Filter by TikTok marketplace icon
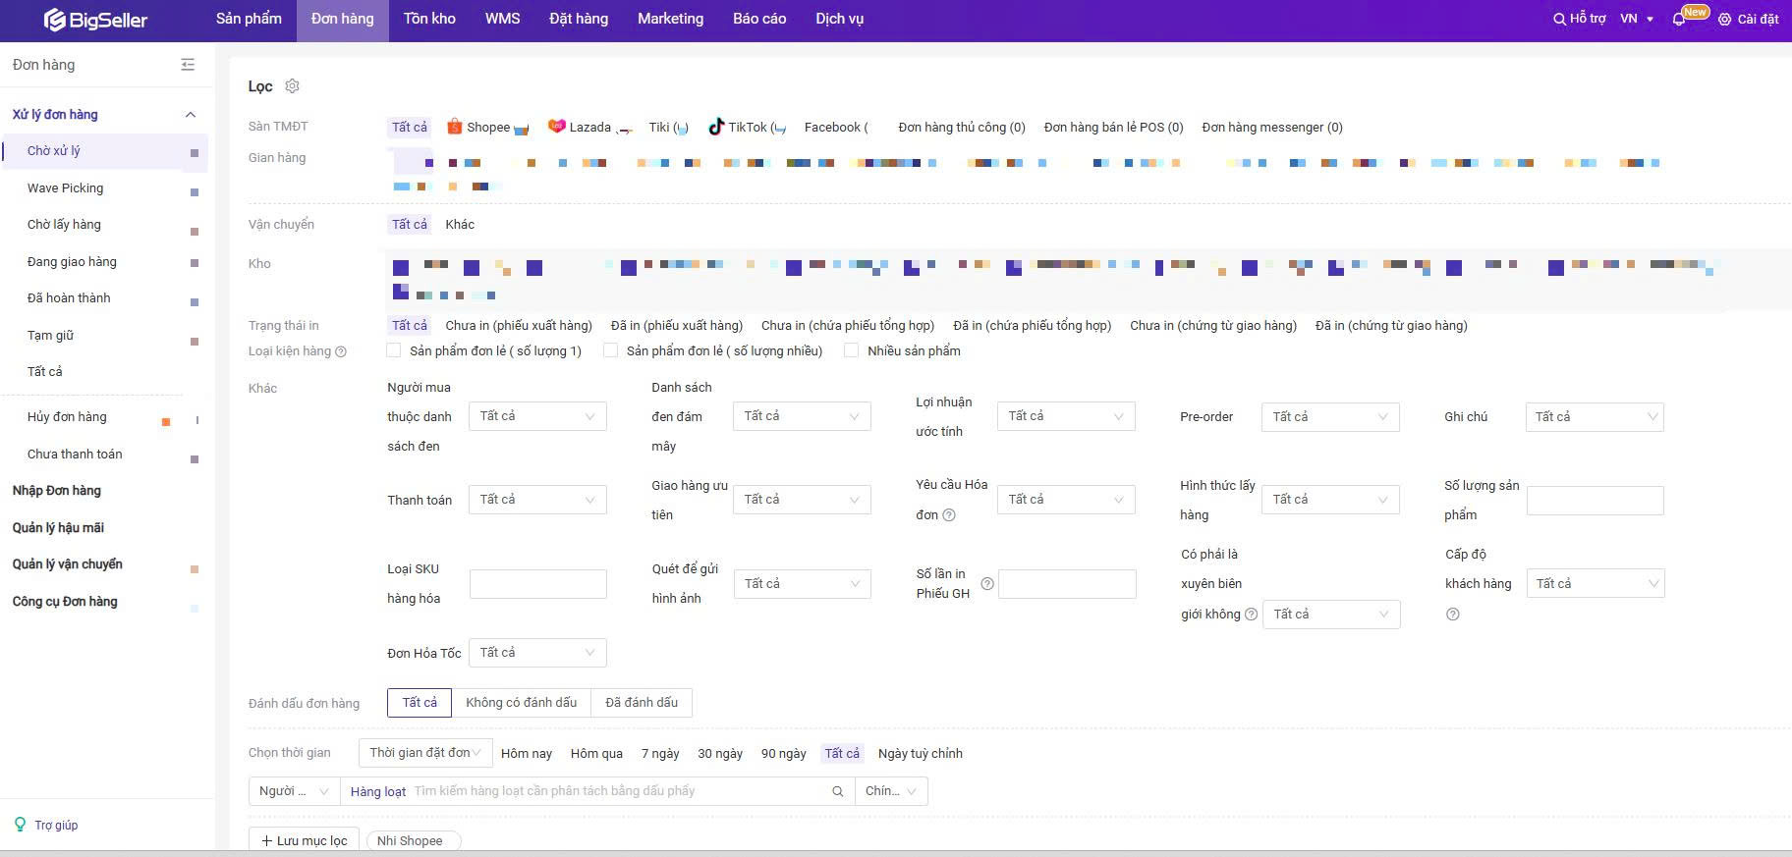1792x857 pixels. tap(716, 127)
